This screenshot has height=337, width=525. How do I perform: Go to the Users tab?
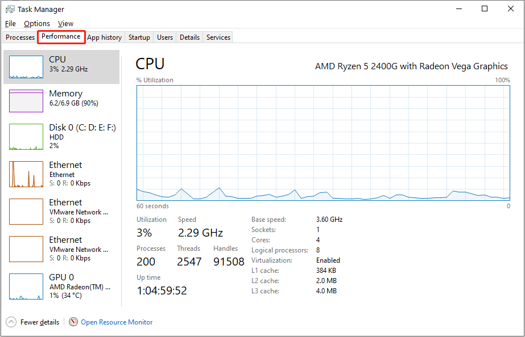click(x=165, y=37)
